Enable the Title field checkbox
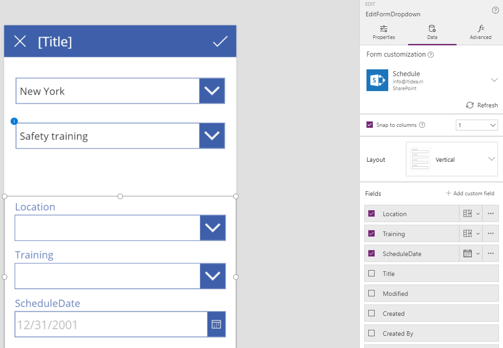 point(371,273)
